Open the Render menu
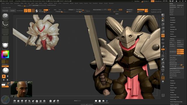This screenshot has width=187, height=105. 72,3
